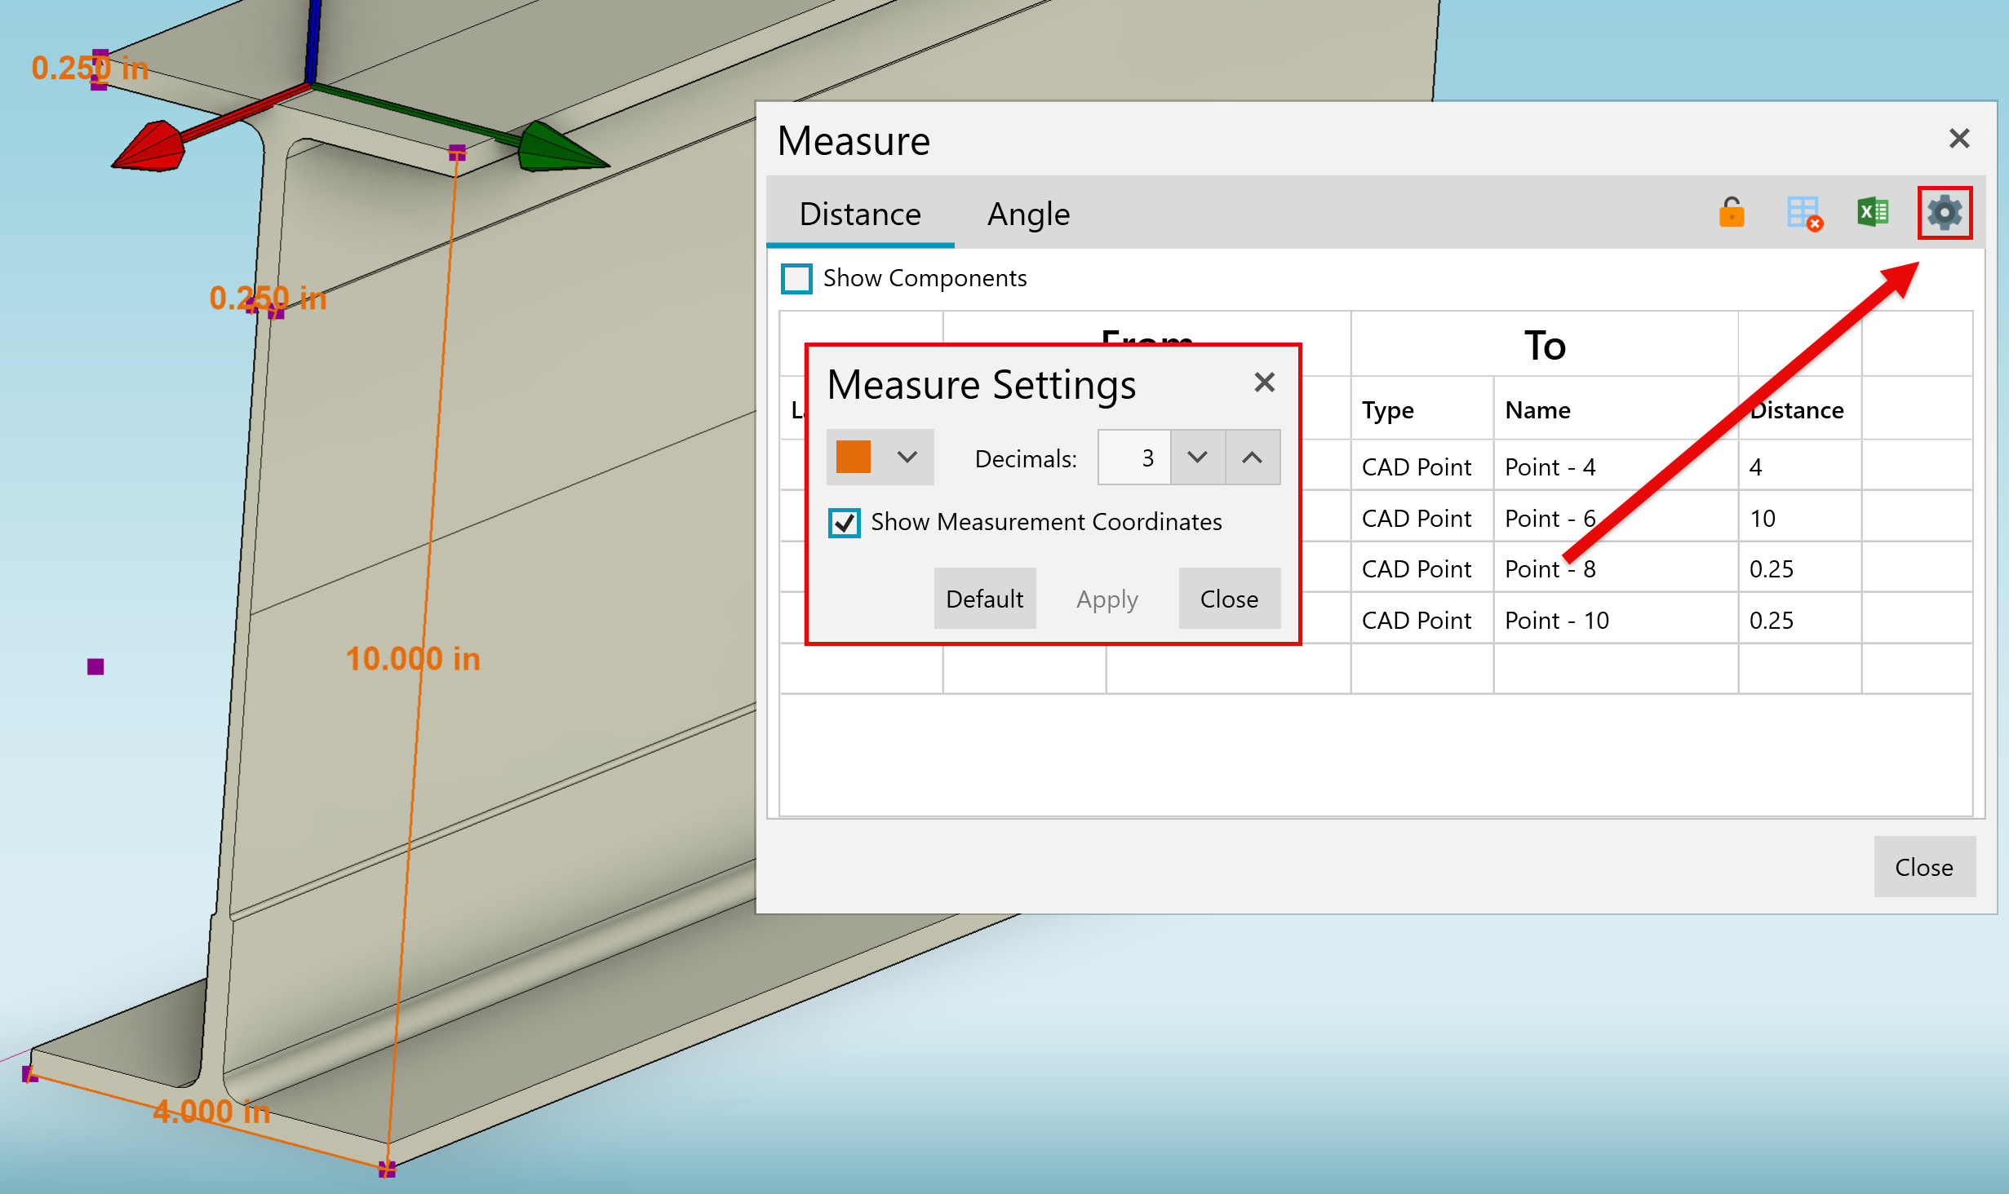Click CAD Point type in Point - 4 row

[x=1422, y=467]
